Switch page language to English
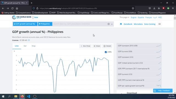 [x=134, y=17]
